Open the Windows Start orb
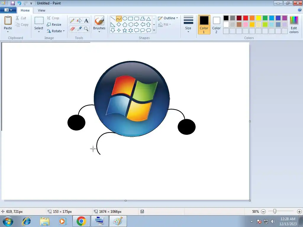This screenshot has height=227, width=303. coord(8,221)
